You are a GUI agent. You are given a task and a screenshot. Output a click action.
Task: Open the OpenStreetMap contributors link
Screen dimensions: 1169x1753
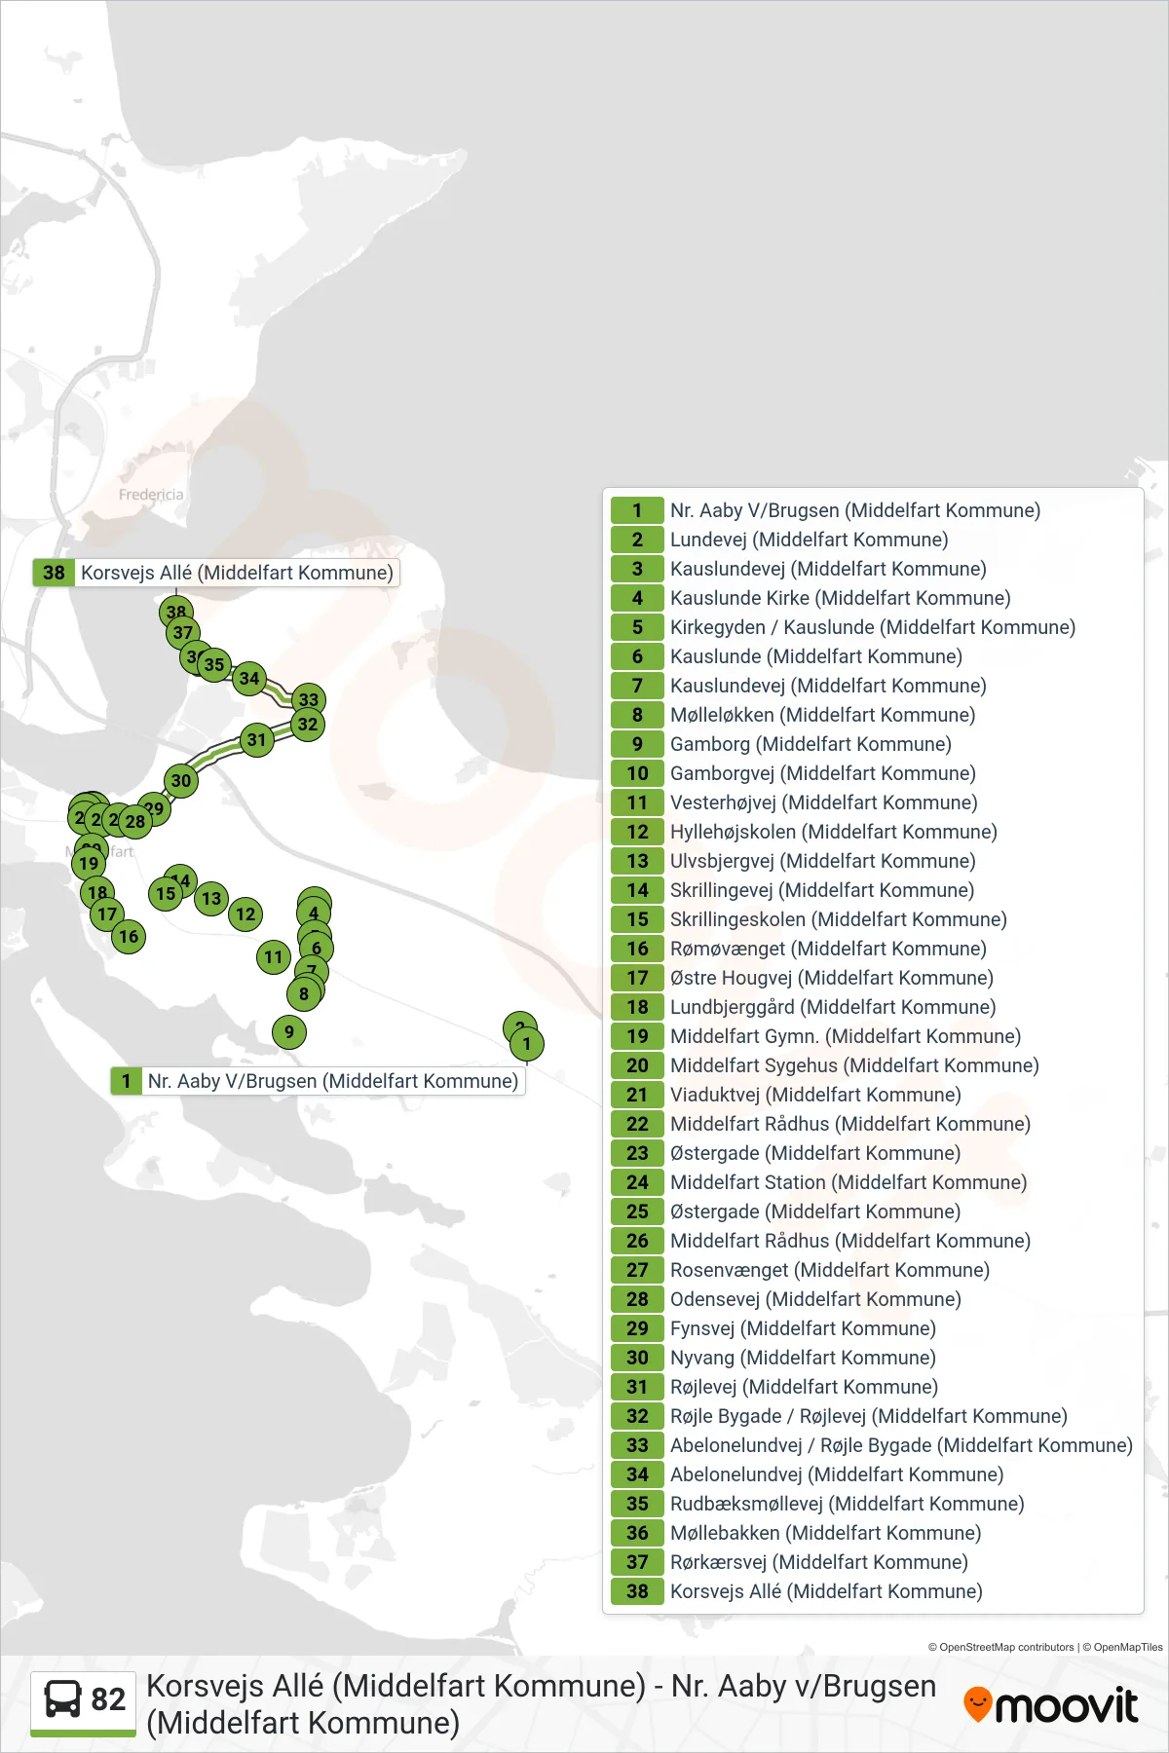point(1001,1647)
